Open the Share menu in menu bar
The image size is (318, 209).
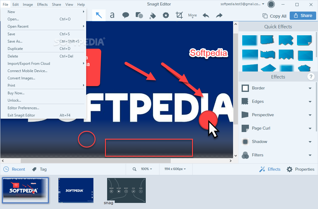pos(56,5)
